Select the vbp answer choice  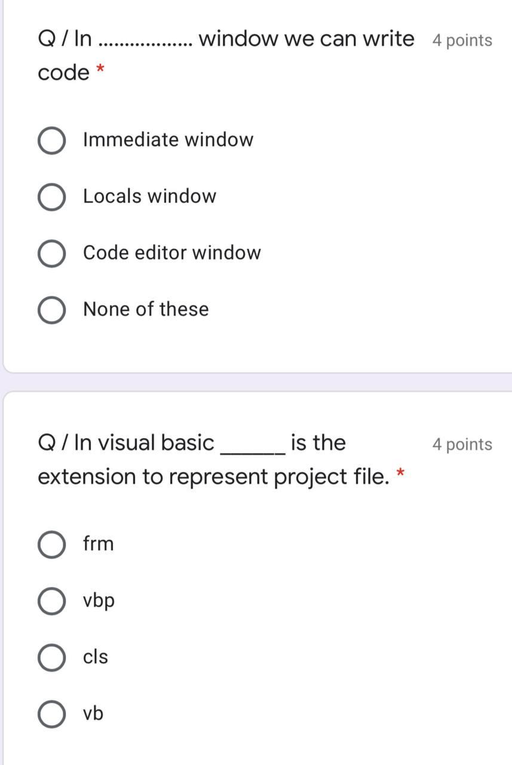tap(51, 601)
